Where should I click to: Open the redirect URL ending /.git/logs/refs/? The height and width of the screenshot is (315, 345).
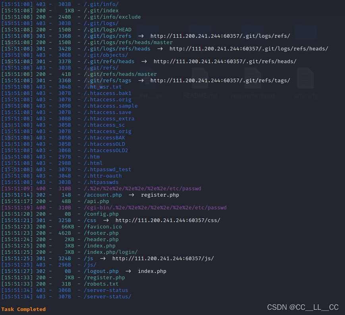tap(220, 36)
